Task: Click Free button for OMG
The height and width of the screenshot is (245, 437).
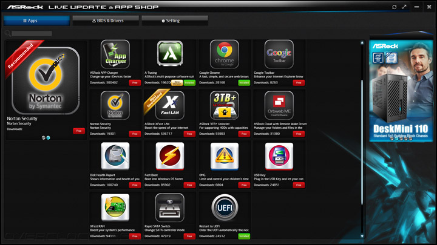Action: point(244,185)
